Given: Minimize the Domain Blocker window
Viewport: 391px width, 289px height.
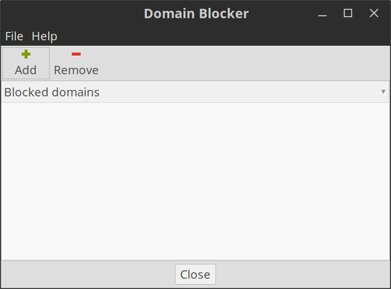Looking at the screenshot, I should coord(323,13).
